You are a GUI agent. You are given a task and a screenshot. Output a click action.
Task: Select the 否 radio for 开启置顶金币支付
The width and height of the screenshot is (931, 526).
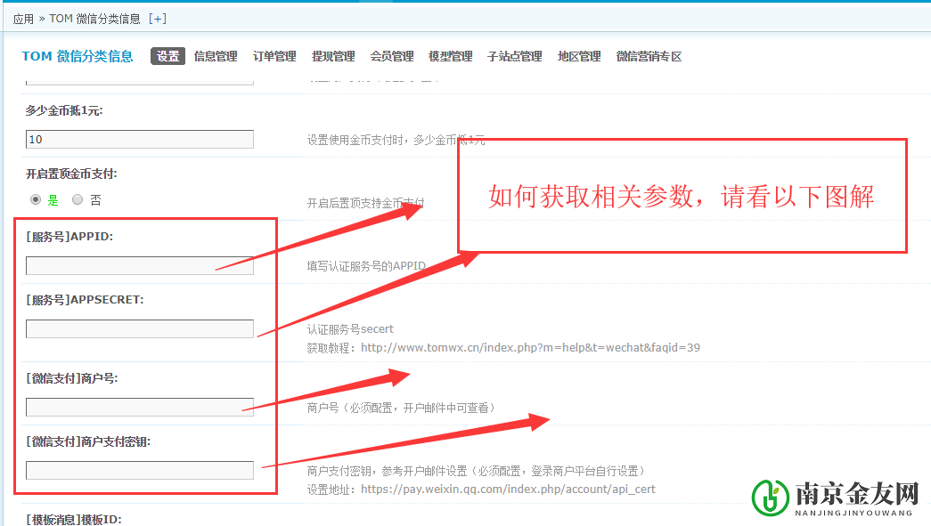pos(78,199)
